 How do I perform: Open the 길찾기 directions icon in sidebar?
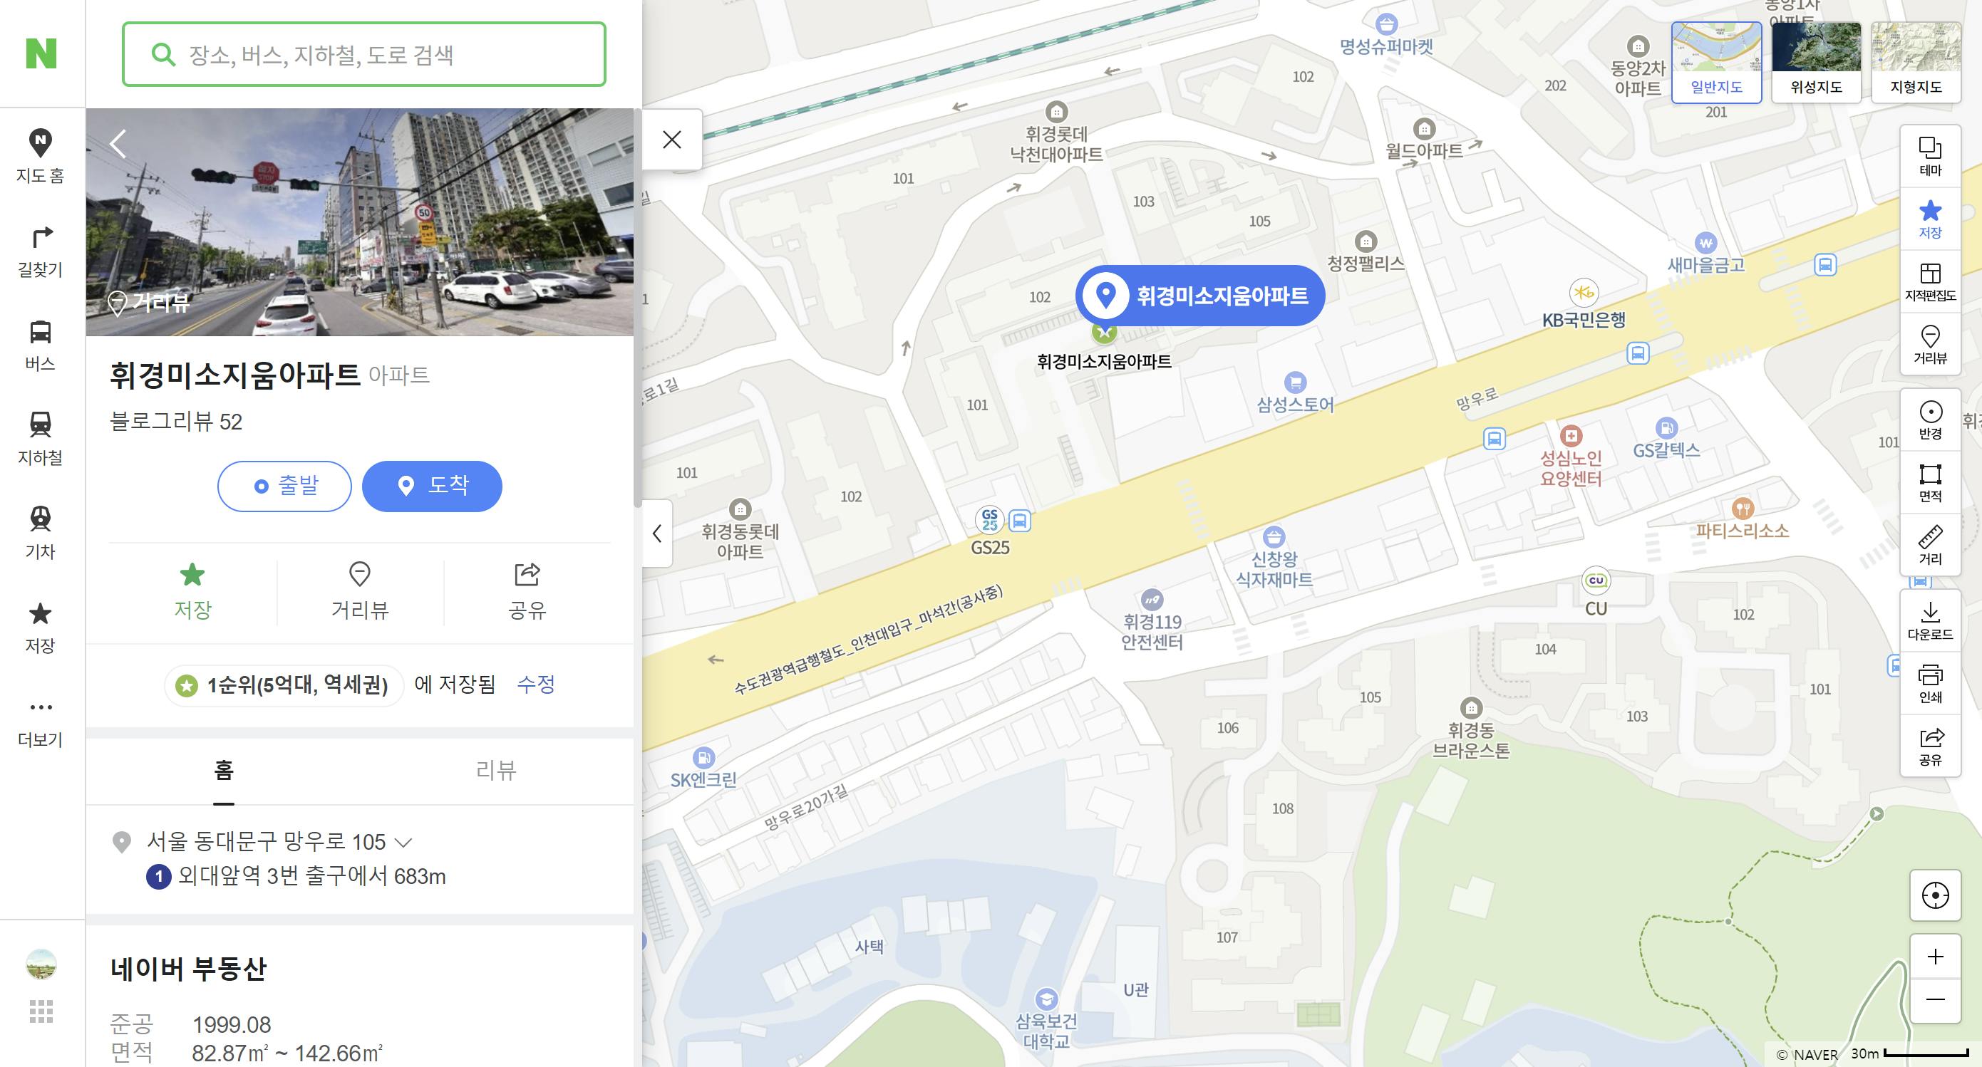click(x=41, y=251)
